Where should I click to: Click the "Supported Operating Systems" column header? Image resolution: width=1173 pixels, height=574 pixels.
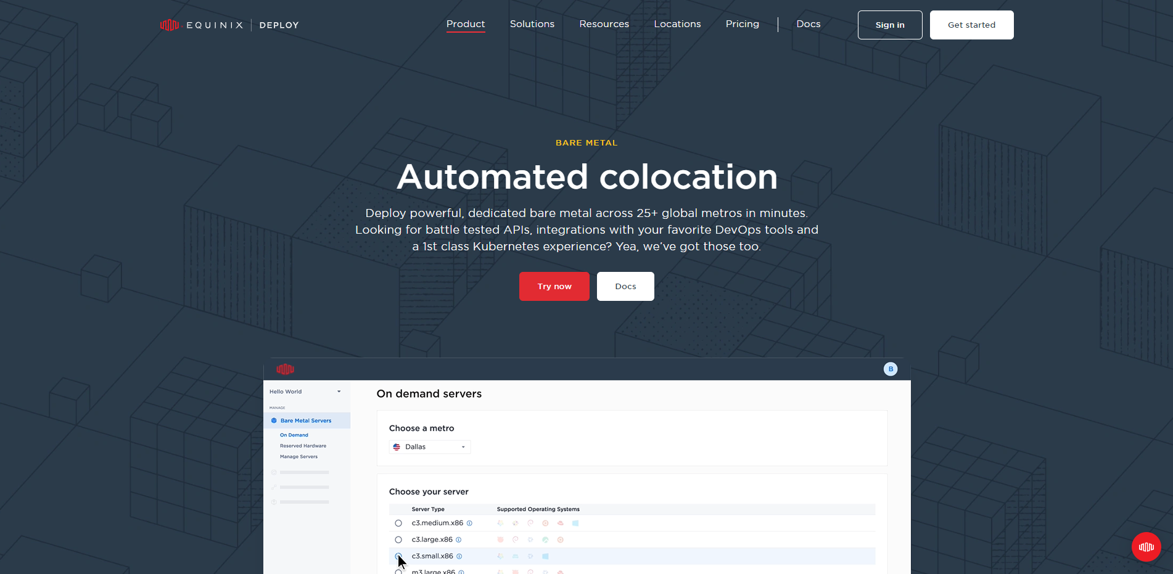(x=538, y=509)
